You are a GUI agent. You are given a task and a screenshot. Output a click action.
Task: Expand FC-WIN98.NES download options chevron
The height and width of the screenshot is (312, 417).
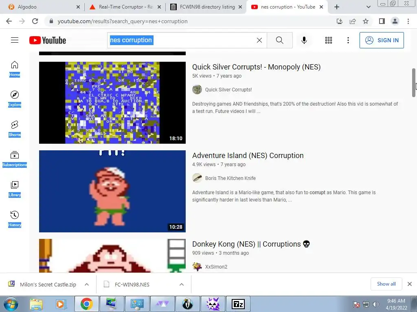(x=182, y=284)
